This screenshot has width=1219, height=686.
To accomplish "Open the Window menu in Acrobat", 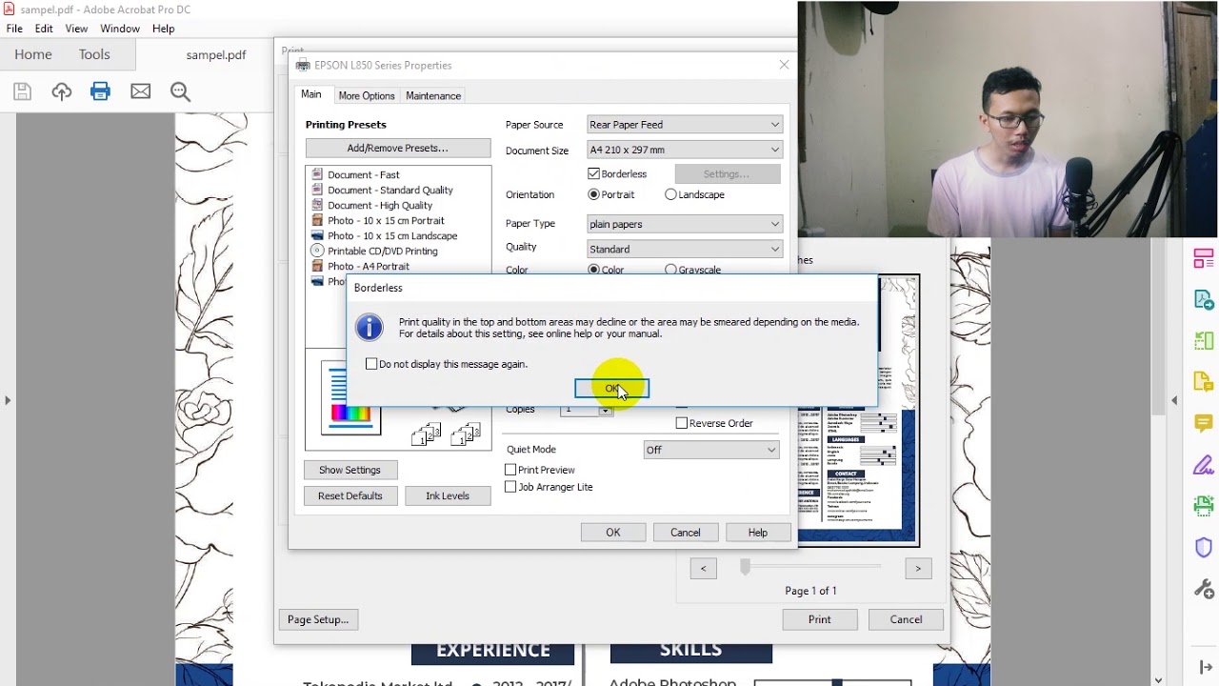I will [120, 29].
